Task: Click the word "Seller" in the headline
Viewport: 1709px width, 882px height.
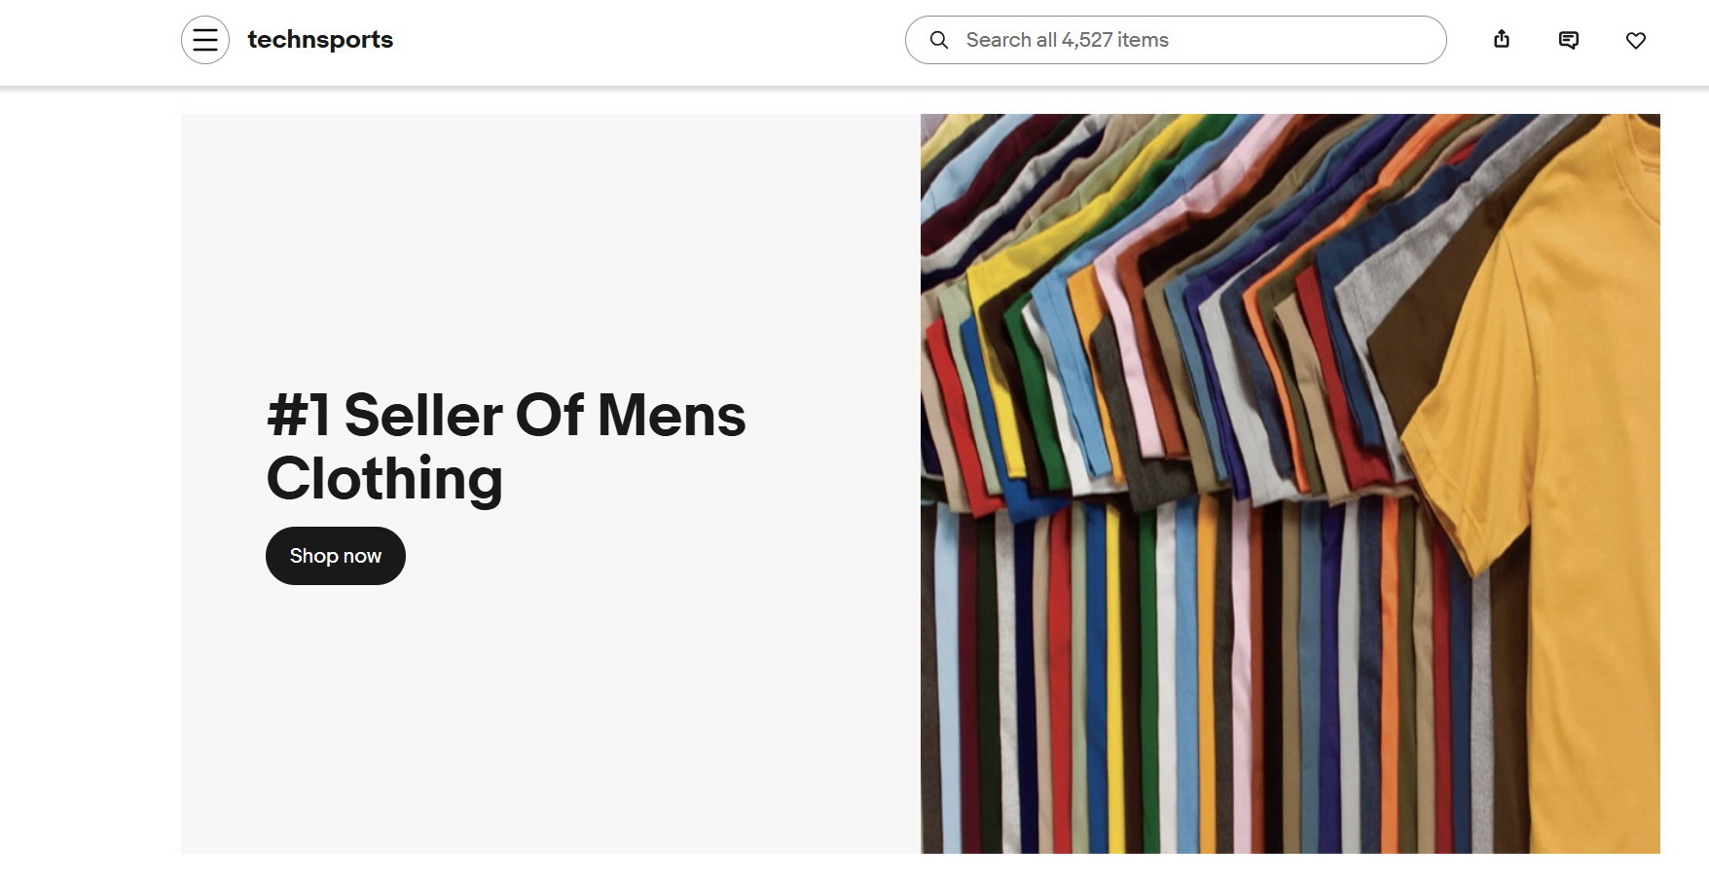Action: click(x=423, y=416)
